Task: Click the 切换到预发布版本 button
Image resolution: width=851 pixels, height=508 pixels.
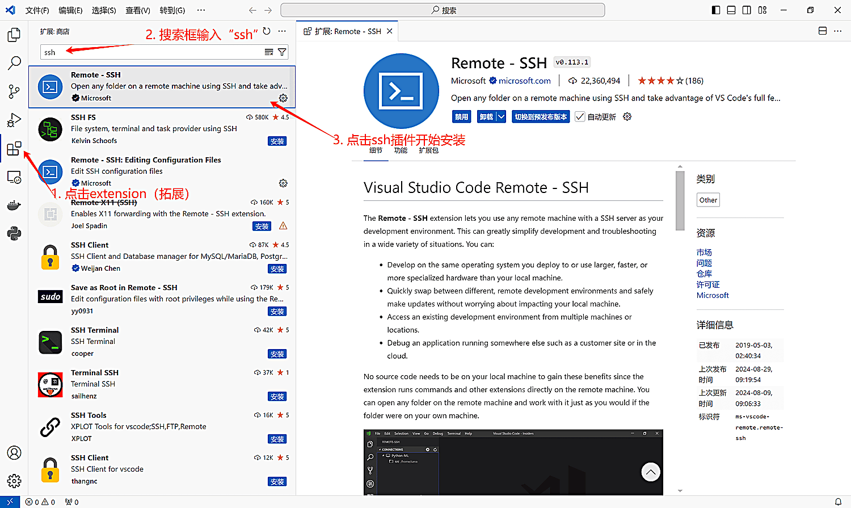Action: [541, 117]
